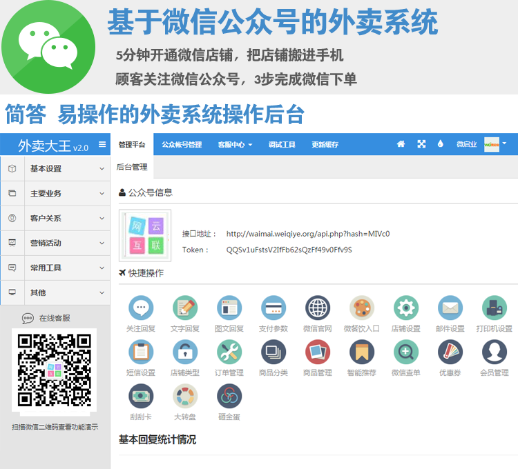
Task: Open the 商品管理 photos icon
Action: (x=318, y=352)
